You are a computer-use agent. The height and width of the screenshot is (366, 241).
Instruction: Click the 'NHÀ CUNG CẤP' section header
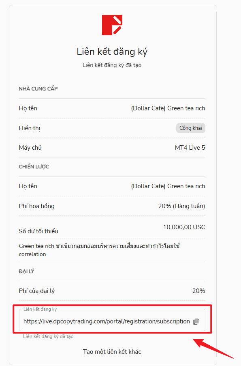tap(38, 89)
